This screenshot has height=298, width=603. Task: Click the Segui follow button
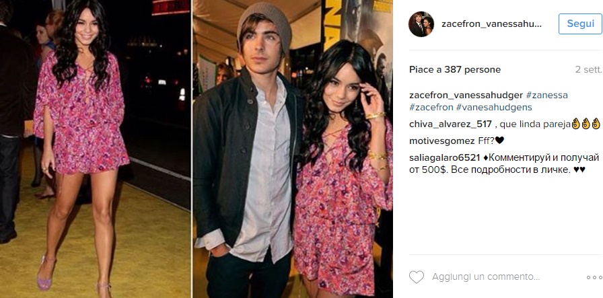580,24
